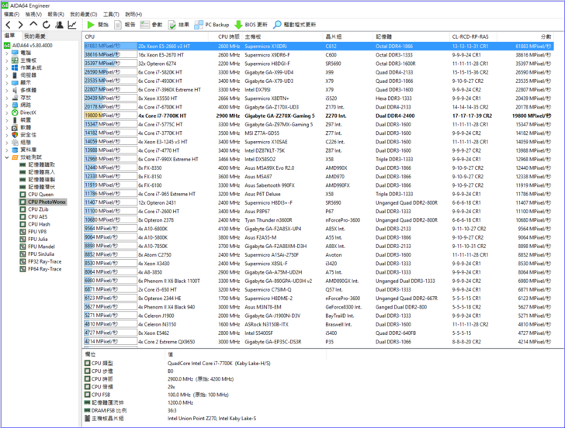Click the Refresh arrow in toolbar

45,25
